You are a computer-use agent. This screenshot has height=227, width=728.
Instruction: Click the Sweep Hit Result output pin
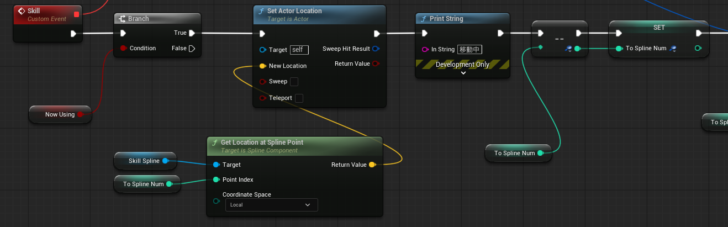(x=376, y=49)
